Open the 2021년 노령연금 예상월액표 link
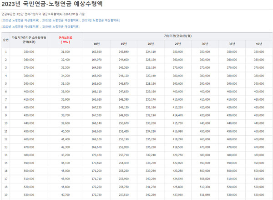Viewport: 273px width, 200px height. pyautogui.click(x=101, y=21)
